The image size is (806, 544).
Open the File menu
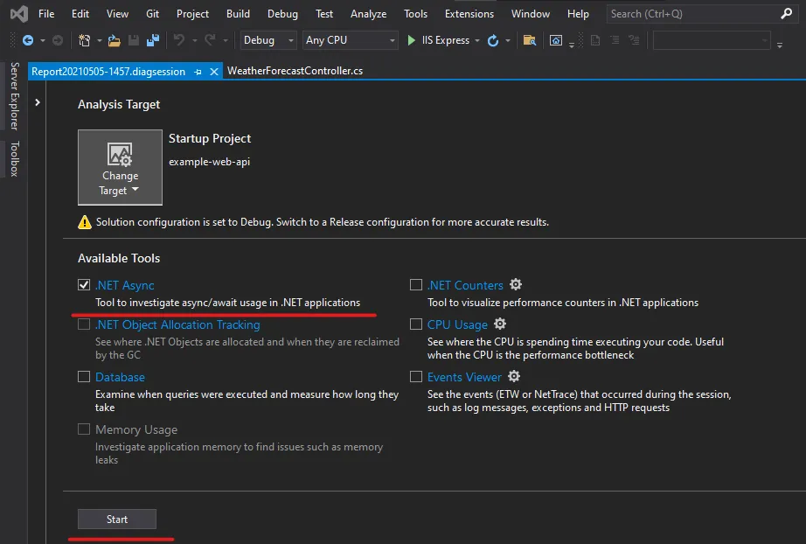click(x=46, y=14)
